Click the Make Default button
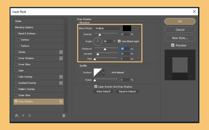Viewport: 209px width, 130px height. point(103,92)
